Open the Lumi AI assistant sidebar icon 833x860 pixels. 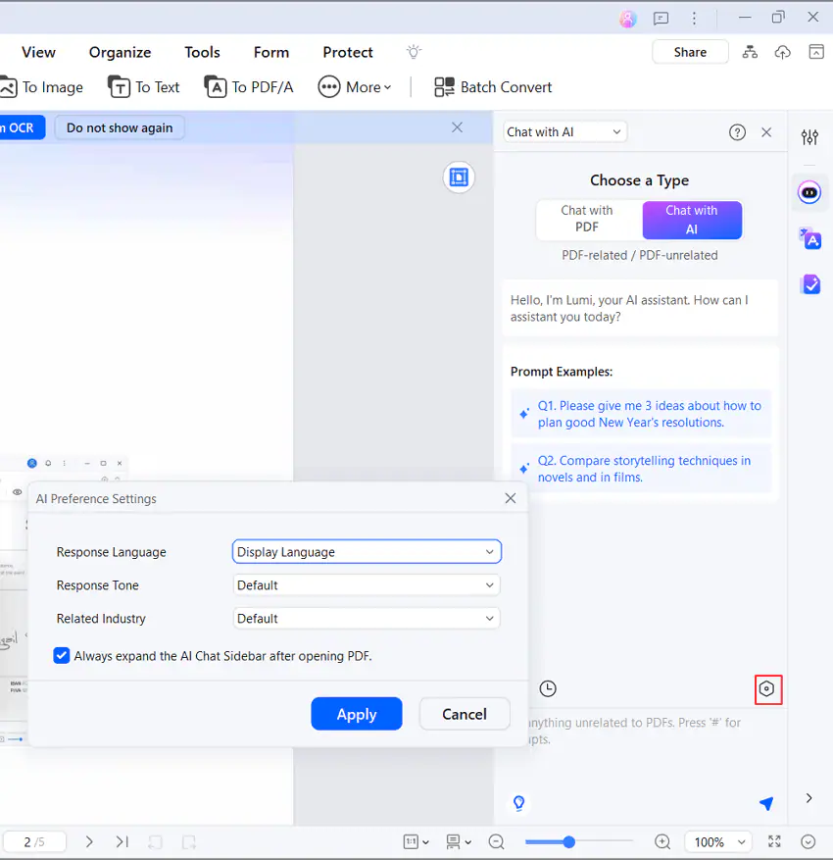[809, 192]
